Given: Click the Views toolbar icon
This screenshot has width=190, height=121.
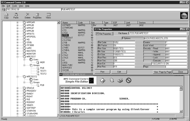Looking at the screenshot, I should 48,14.
